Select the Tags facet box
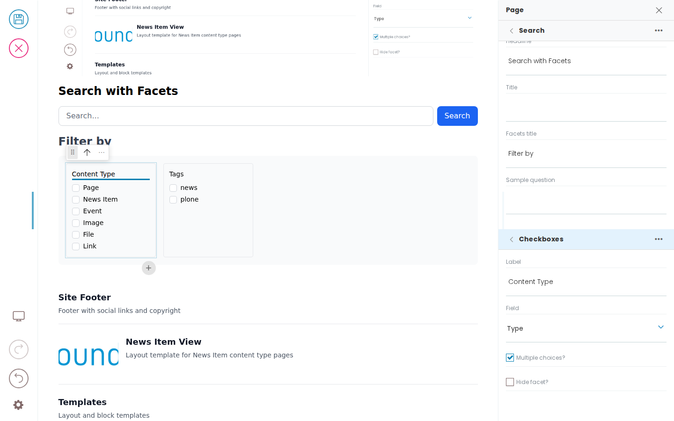Screen dimensions: 674x421 click(208, 210)
